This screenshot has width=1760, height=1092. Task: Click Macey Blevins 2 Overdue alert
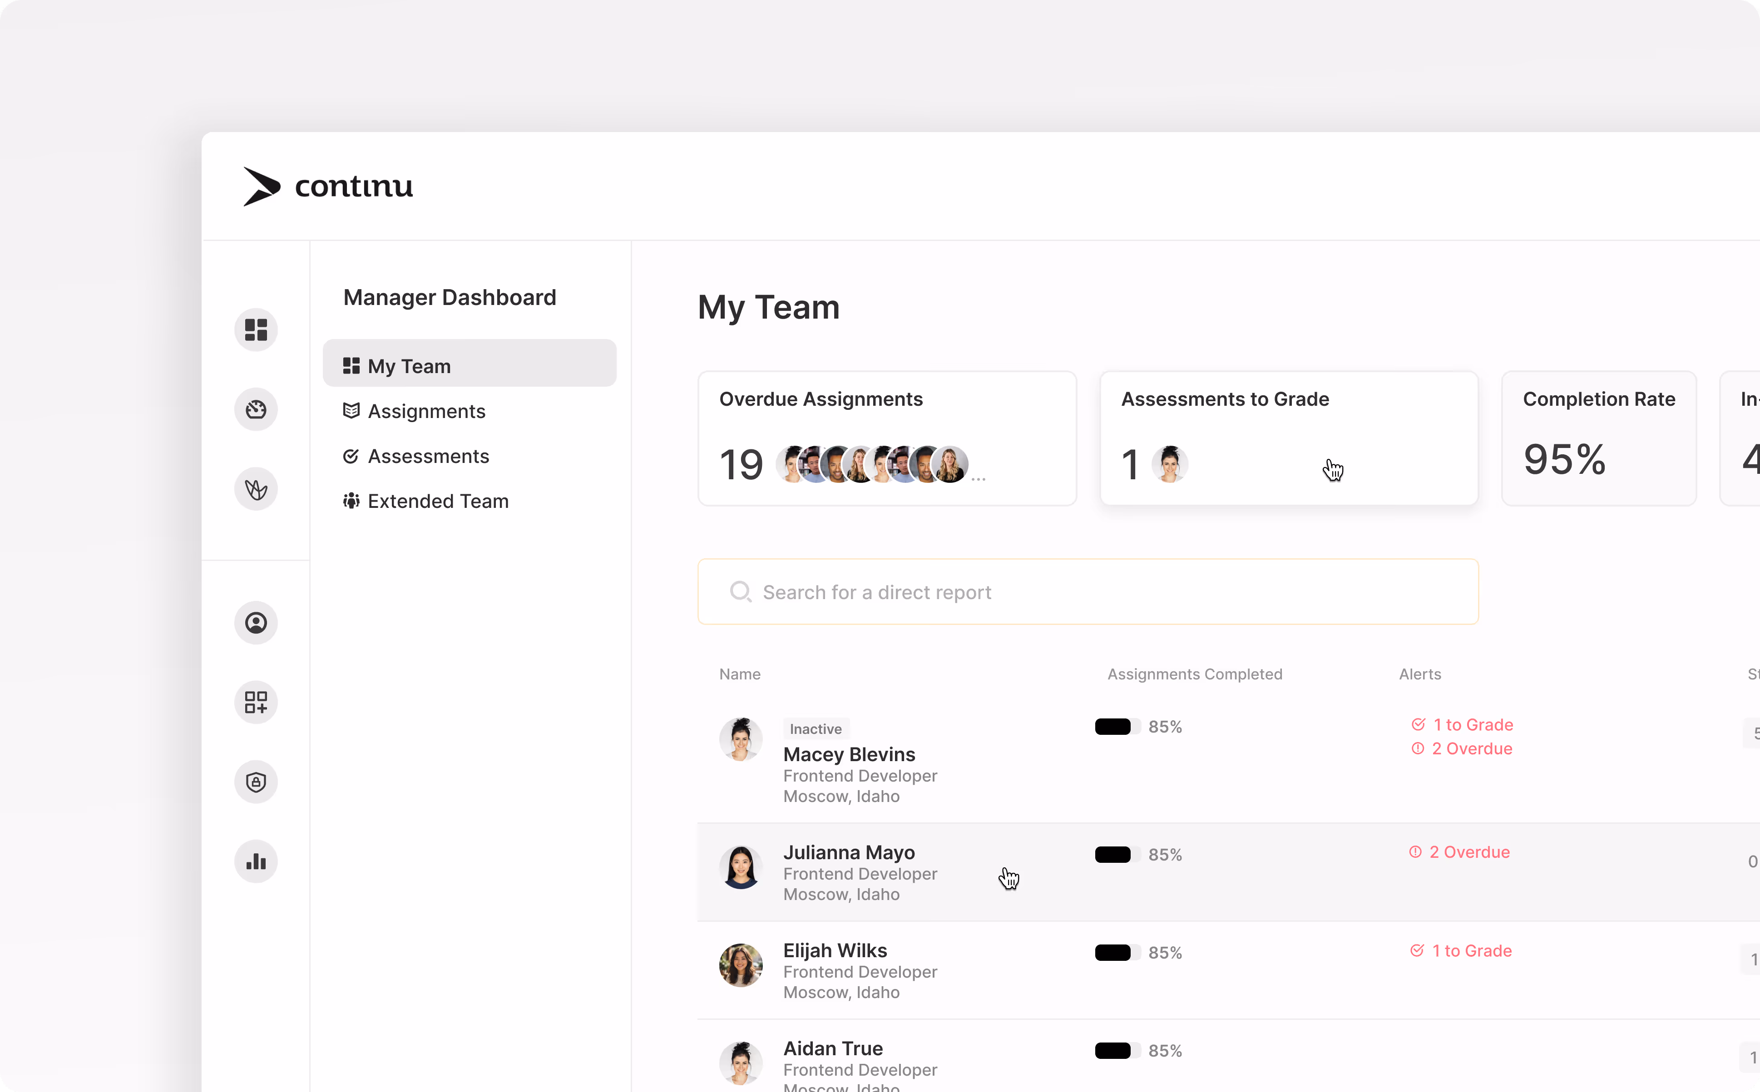point(1462,748)
